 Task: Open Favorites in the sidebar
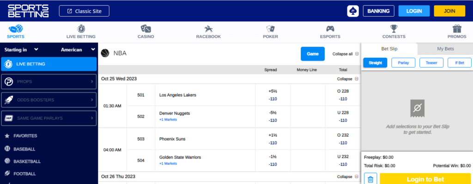25,136
